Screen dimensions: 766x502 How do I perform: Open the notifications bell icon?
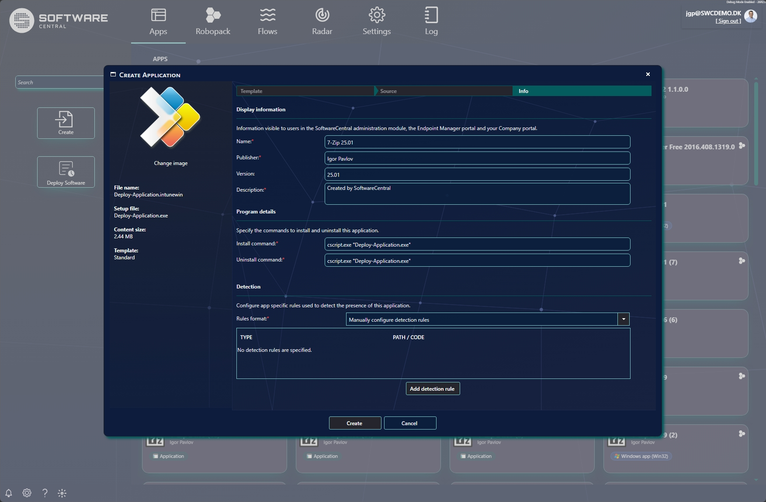pos(8,493)
